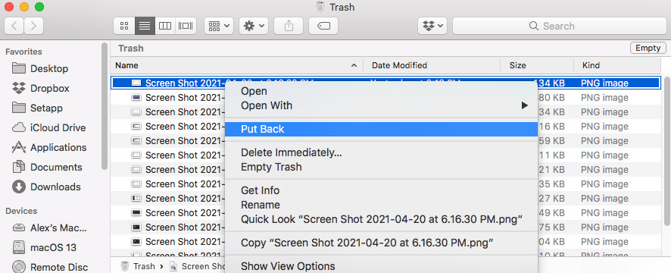This screenshot has height=273, width=671.
Task: Click the Share toolbar button
Action: click(x=289, y=26)
